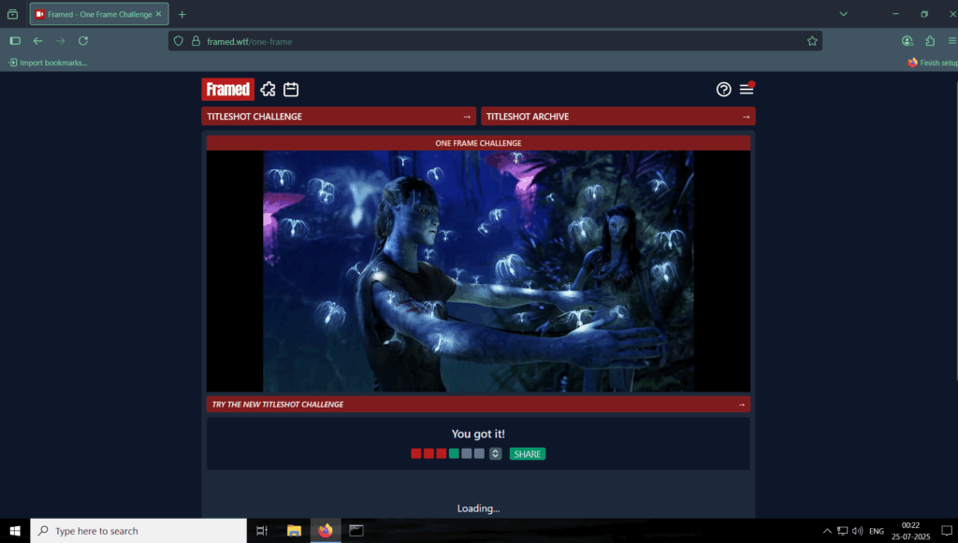Open File Explorer from the taskbar
The height and width of the screenshot is (543, 958).
(294, 531)
